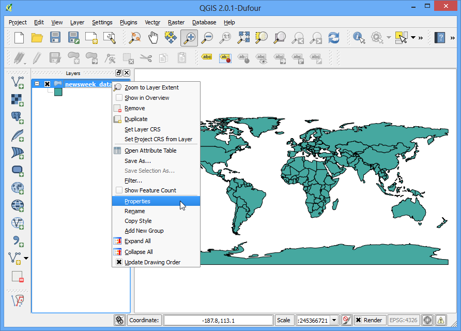Choose Properties from the context menu
461x331 pixels.
pos(137,201)
